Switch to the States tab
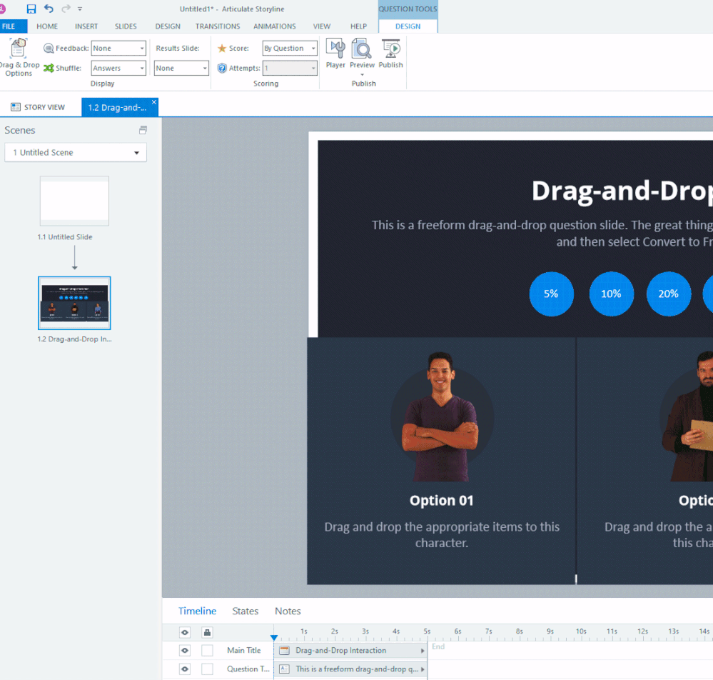Image resolution: width=713 pixels, height=680 pixels. click(x=245, y=611)
